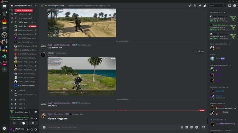Click the DKC user avatar in user panel
Viewport: 238px width, 133px height.
click(12, 129)
